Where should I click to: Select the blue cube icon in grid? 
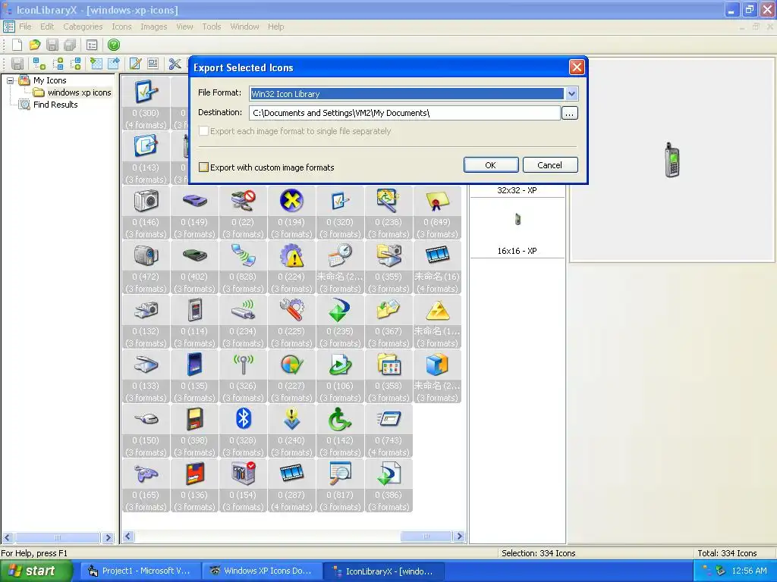click(x=438, y=376)
